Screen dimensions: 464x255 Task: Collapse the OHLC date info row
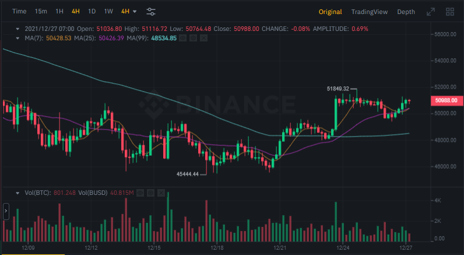(x=19, y=29)
